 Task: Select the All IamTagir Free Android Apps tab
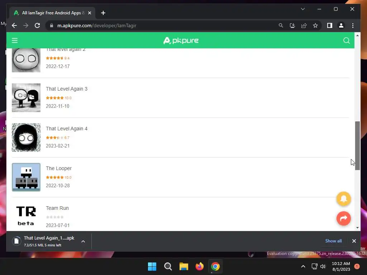pos(52,13)
